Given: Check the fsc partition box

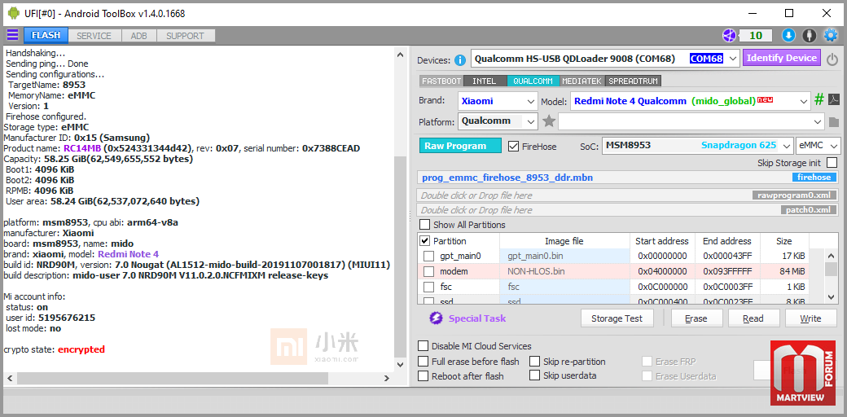Looking at the screenshot, I should (428, 287).
